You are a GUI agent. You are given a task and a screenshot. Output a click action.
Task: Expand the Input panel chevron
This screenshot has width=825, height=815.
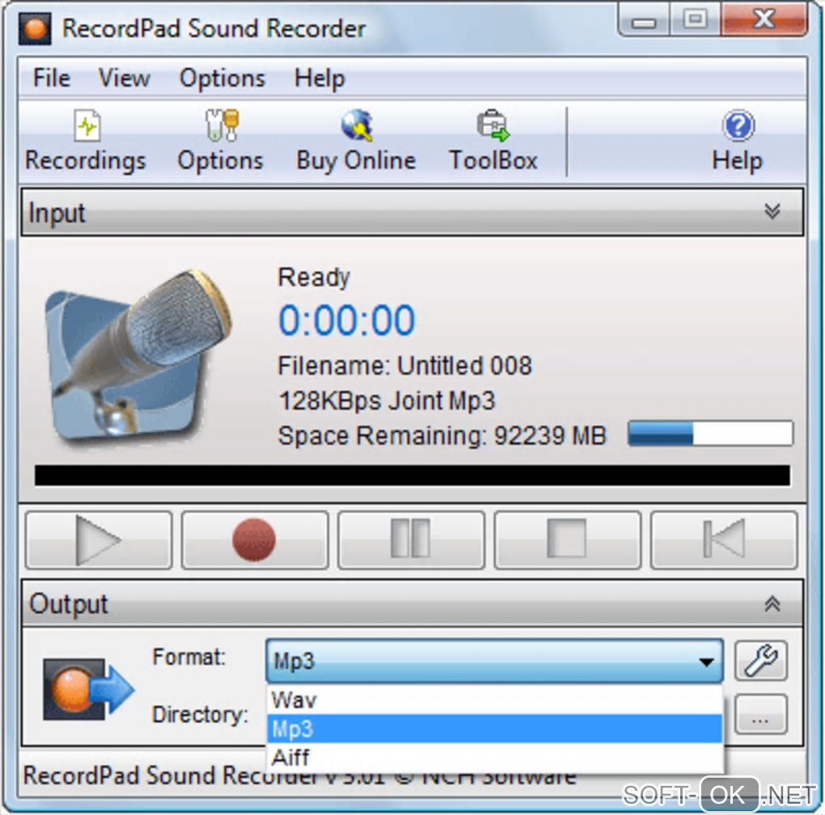click(772, 212)
